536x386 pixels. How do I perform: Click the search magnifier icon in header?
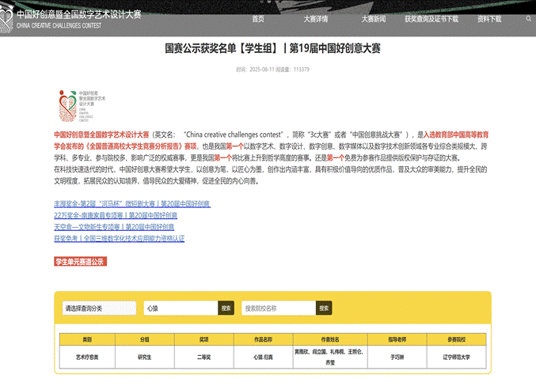click(529, 19)
